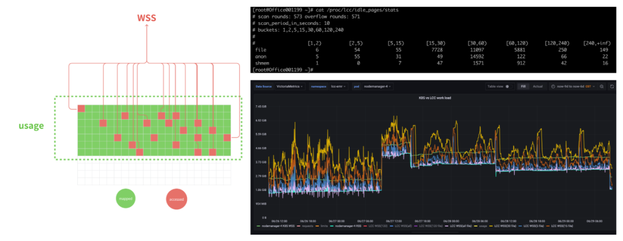Image resolution: width=623 pixels, height=241 pixels.
Task: Click the K8S vs LCC work load panel title
Action: point(433,98)
